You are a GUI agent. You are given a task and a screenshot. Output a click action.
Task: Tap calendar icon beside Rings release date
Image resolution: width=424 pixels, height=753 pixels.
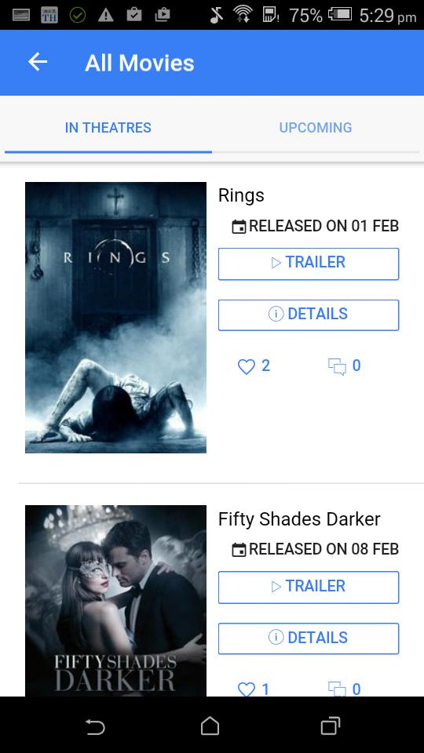click(x=239, y=227)
